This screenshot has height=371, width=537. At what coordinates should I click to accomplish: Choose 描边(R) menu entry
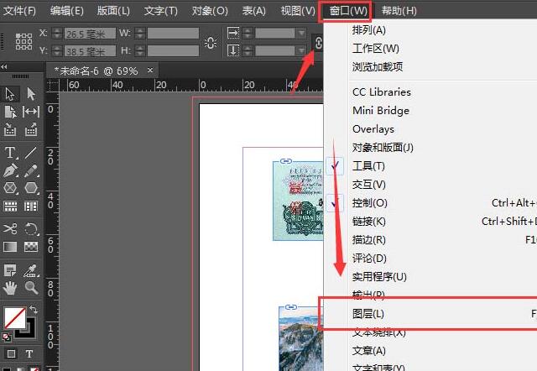430,240
